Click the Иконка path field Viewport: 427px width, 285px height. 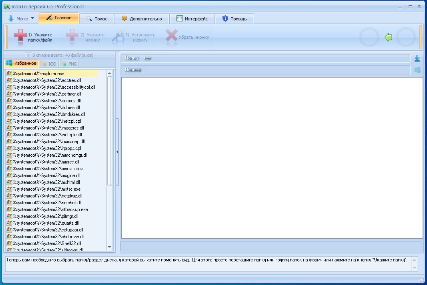point(265,70)
